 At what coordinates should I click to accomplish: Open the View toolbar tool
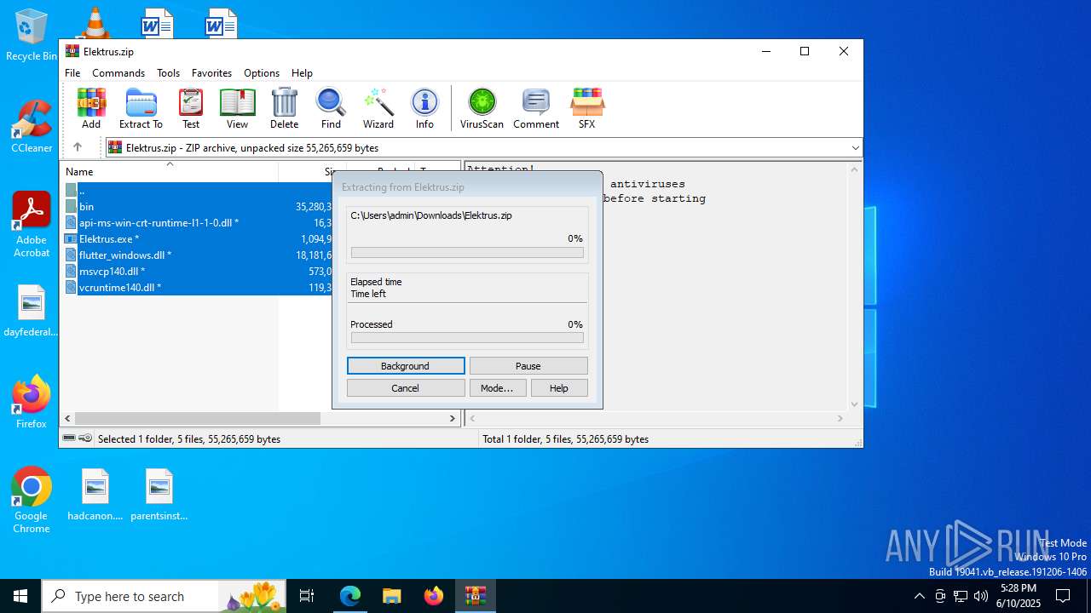pyautogui.click(x=237, y=108)
